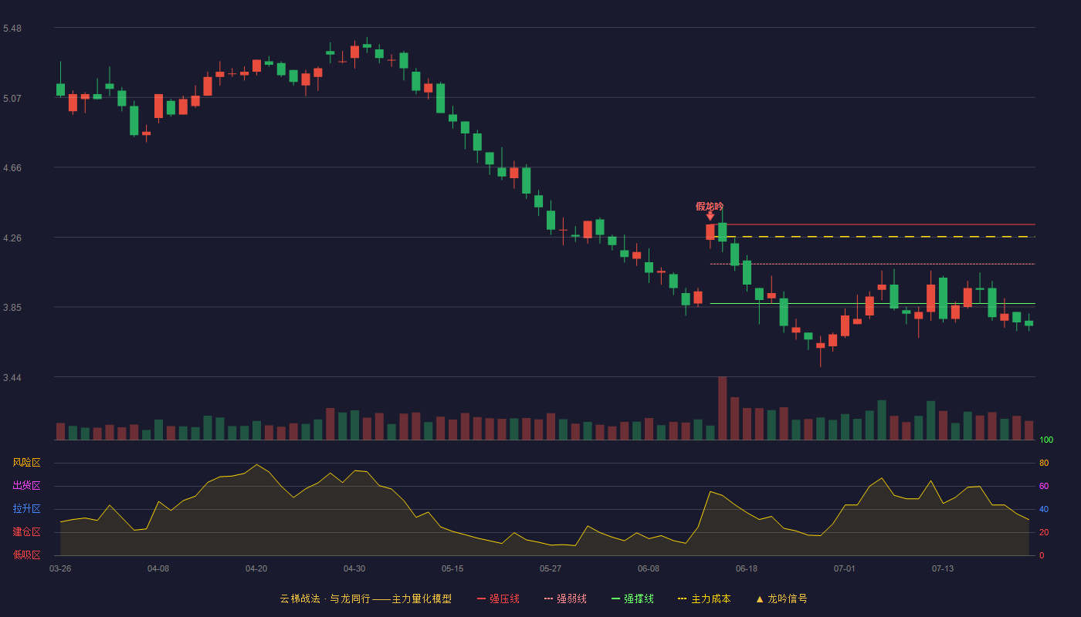Click the 主力量化模型 legend text
1081x617 pixels.
(422, 598)
